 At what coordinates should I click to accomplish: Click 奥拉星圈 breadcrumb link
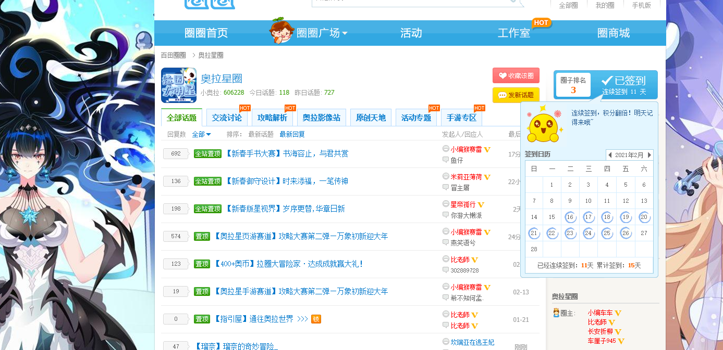(211, 55)
